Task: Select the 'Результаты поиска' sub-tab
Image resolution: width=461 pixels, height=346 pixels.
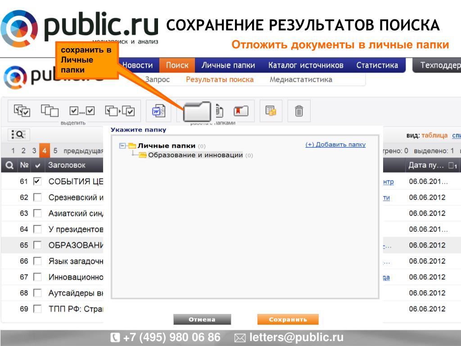Action: tap(220, 79)
